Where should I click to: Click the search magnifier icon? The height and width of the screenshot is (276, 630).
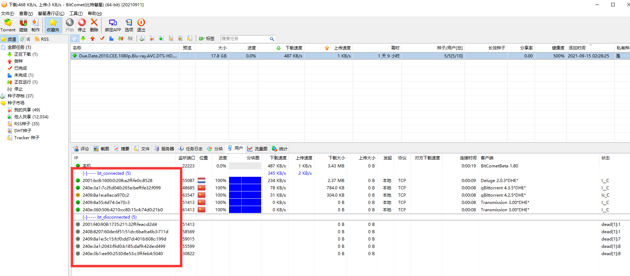pos(272,39)
